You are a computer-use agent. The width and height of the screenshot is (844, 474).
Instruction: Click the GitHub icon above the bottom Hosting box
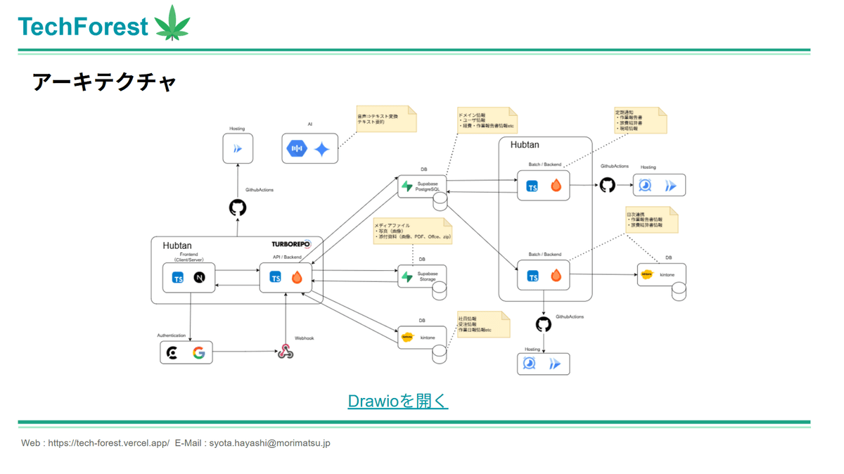pyautogui.click(x=544, y=324)
